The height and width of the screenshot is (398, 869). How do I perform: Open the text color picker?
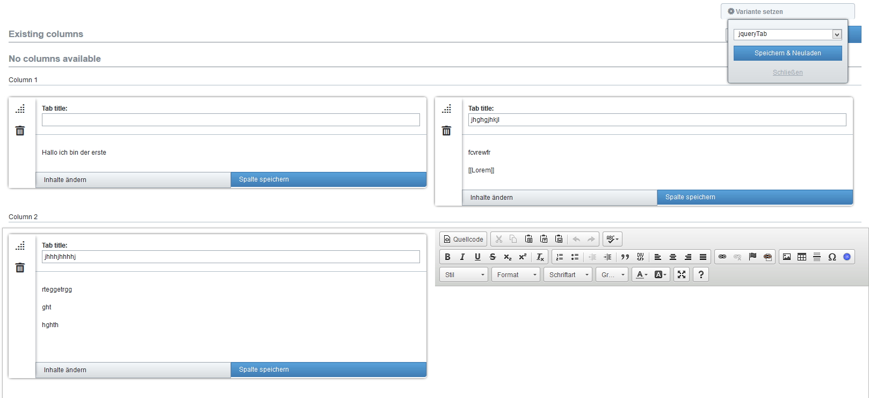pyautogui.click(x=642, y=274)
